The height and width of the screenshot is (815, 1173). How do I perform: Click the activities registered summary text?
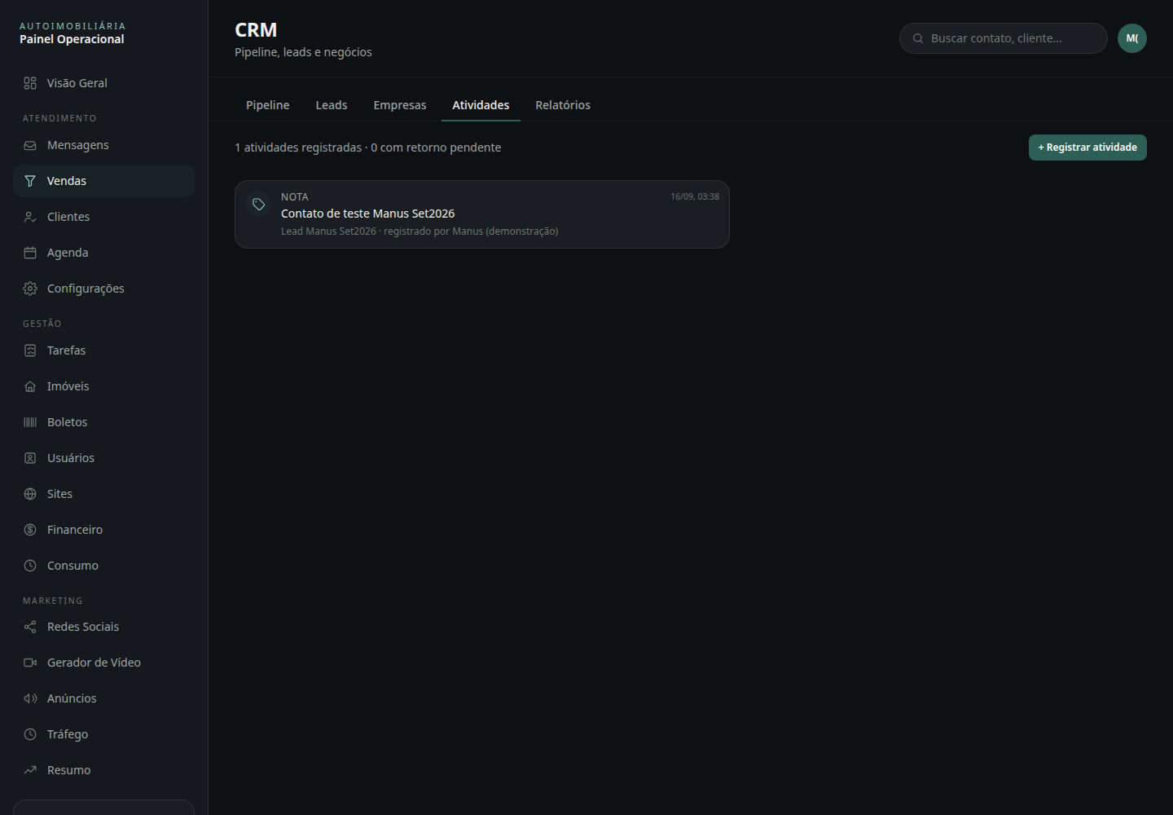click(x=368, y=148)
